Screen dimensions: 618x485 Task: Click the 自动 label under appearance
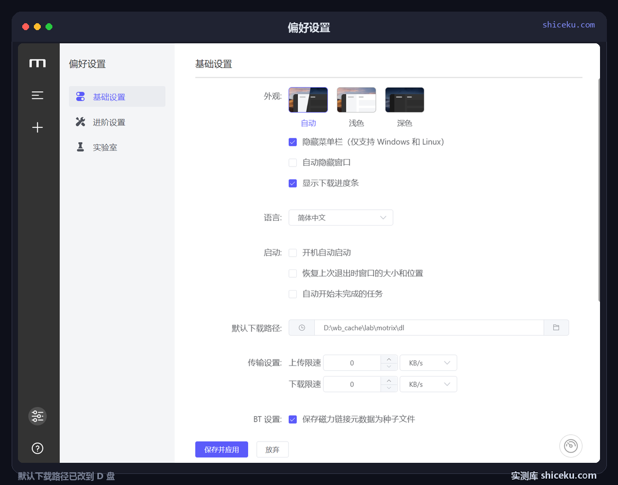[x=308, y=123]
